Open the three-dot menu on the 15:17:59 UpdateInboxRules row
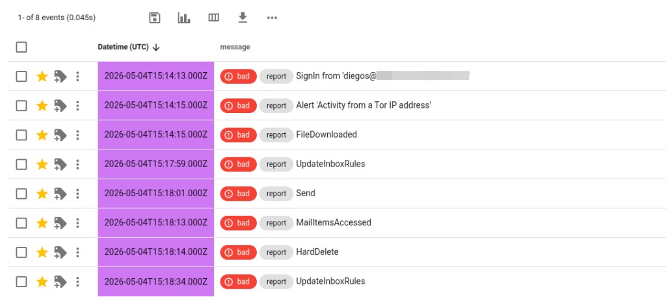 pos(77,164)
